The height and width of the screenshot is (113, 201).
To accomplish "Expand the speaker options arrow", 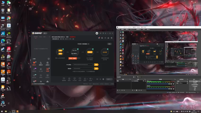I will 92,79.
